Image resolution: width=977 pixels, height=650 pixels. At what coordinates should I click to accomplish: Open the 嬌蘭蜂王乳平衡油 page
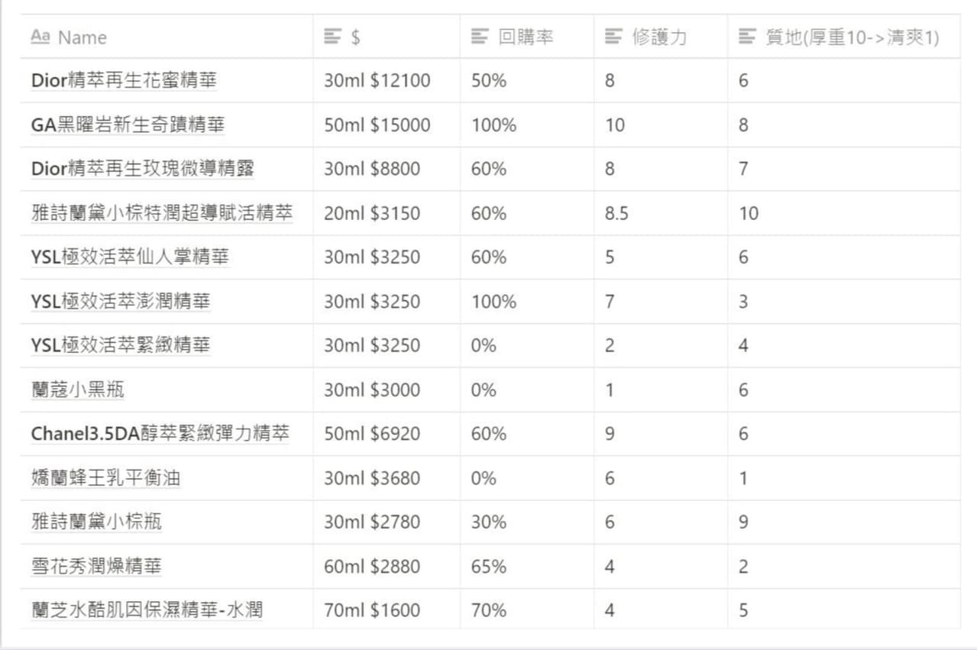coord(105,478)
